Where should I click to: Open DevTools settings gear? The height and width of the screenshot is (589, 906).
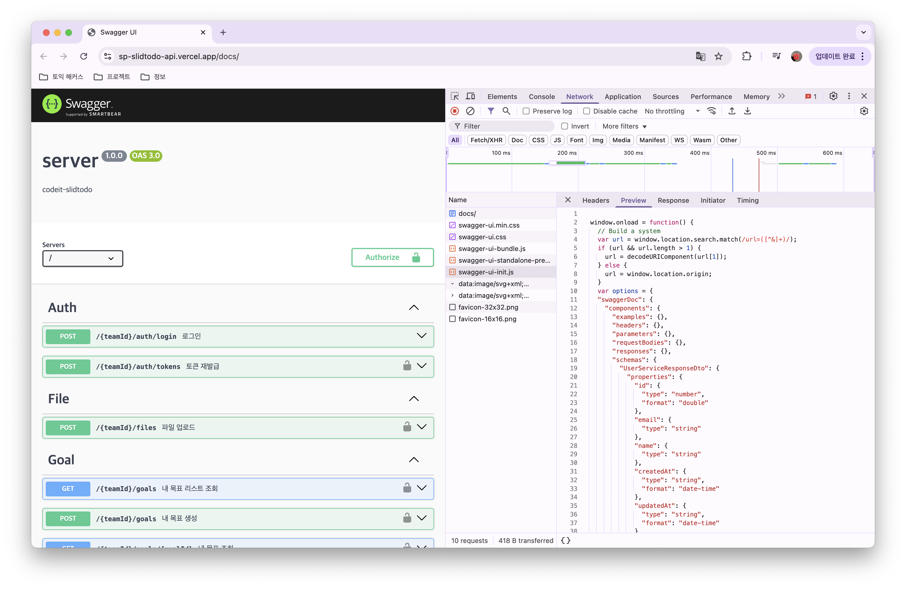tap(833, 96)
